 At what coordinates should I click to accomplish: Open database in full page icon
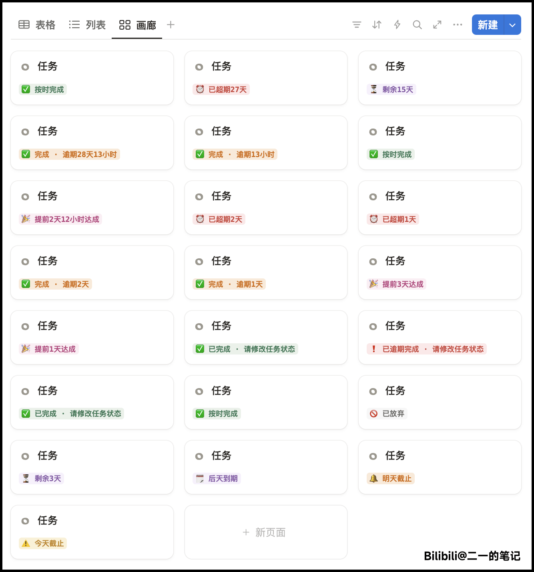coord(437,25)
